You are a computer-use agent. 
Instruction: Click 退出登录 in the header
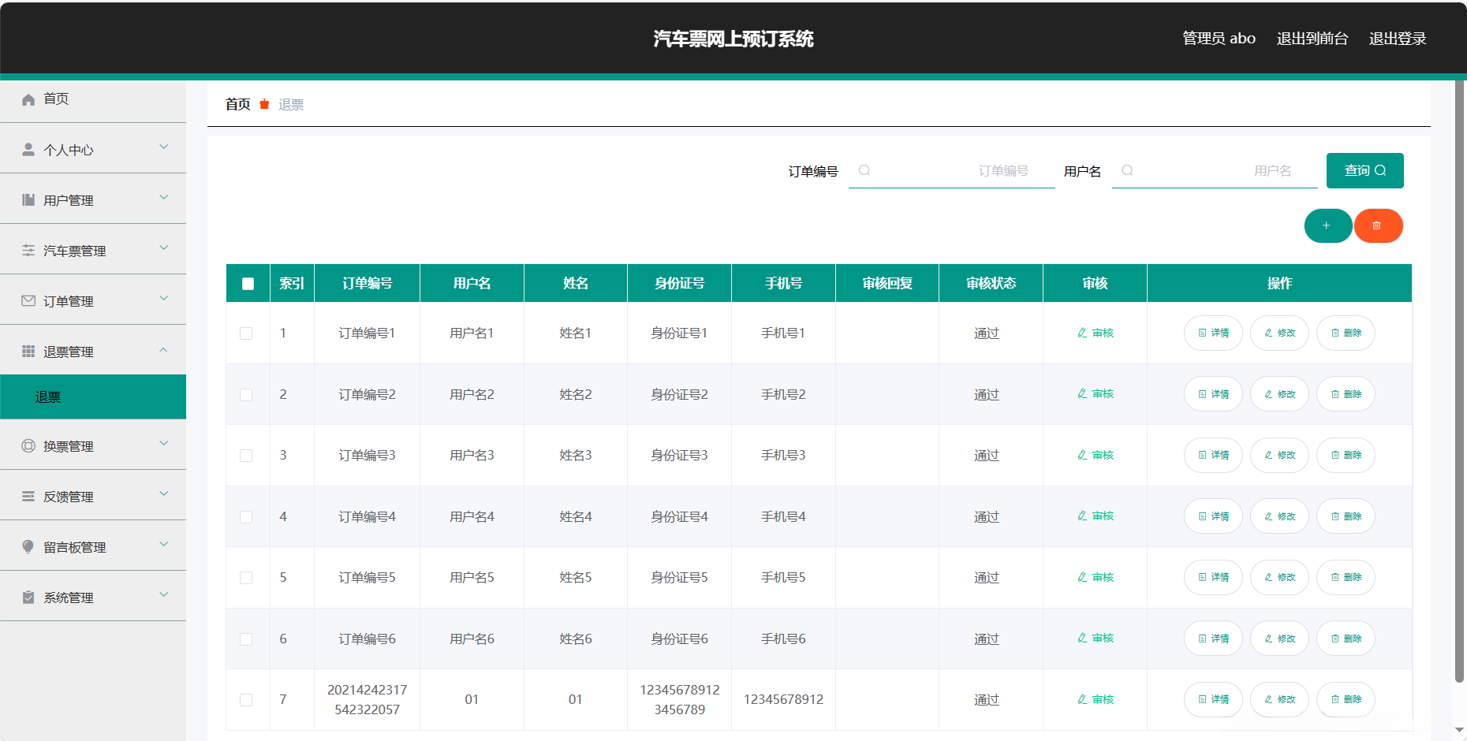(x=1398, y=39)
